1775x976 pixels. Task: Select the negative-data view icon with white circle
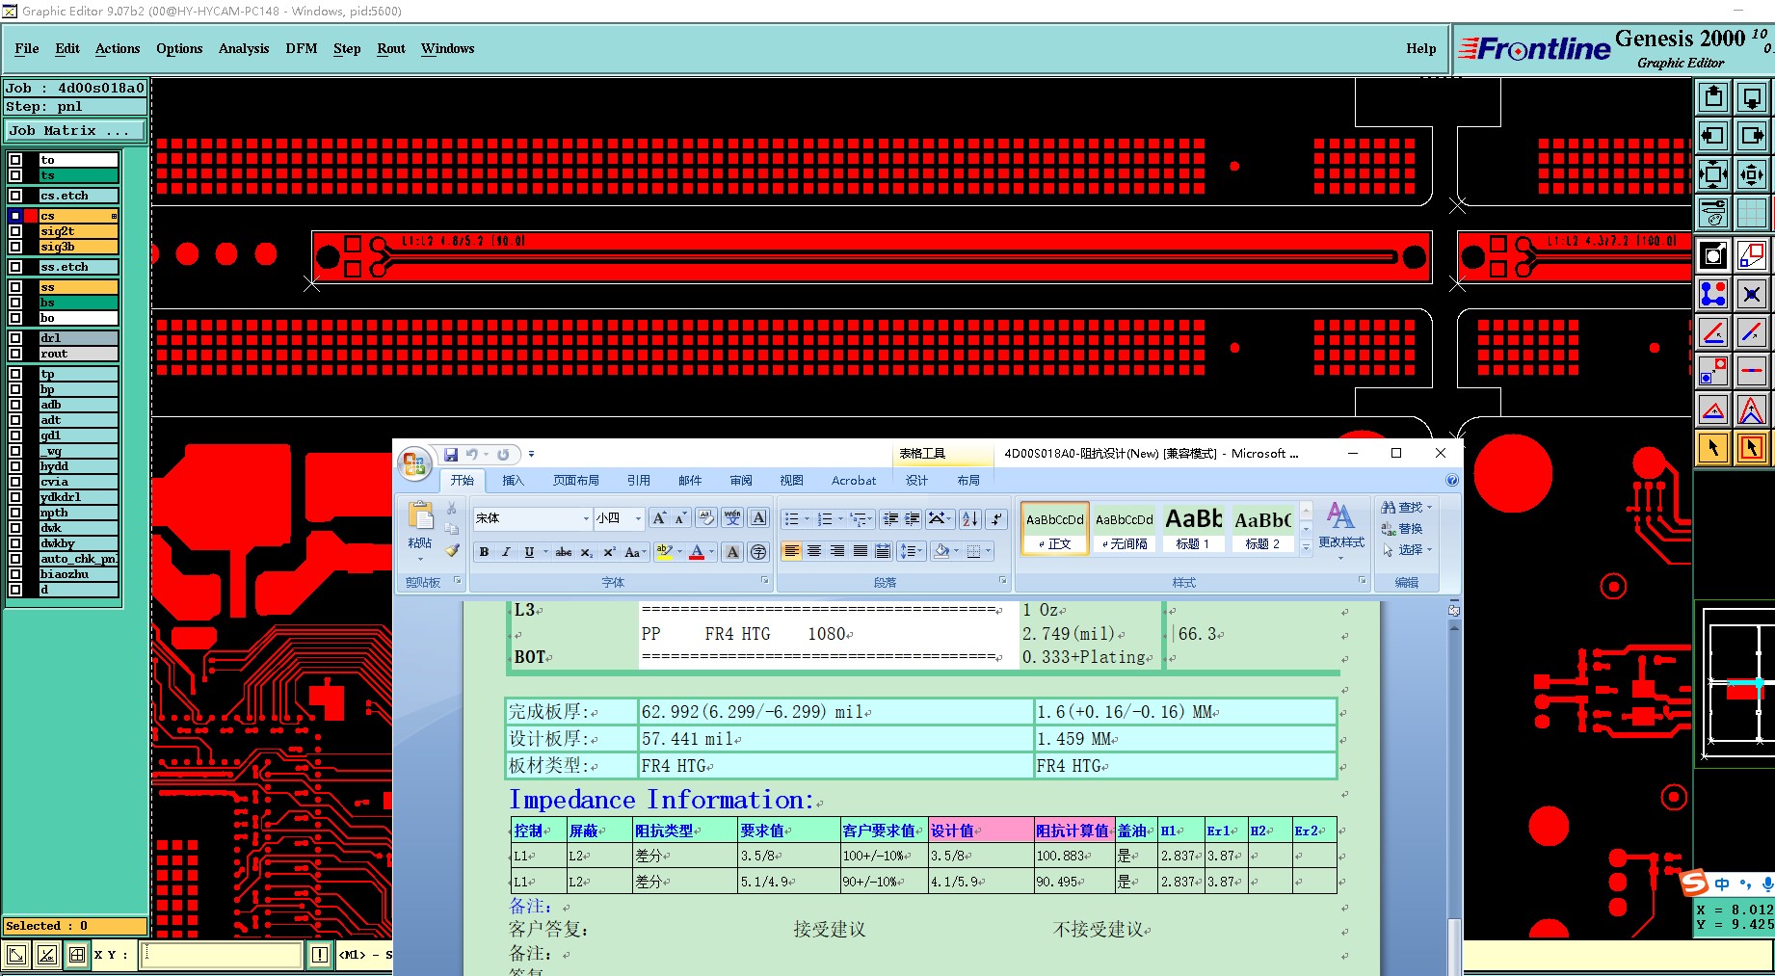click(1713, 255)
